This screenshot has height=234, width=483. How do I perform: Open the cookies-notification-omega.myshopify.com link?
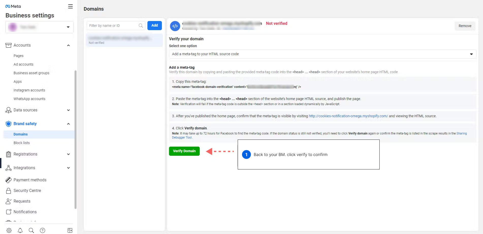pos(348,116)
